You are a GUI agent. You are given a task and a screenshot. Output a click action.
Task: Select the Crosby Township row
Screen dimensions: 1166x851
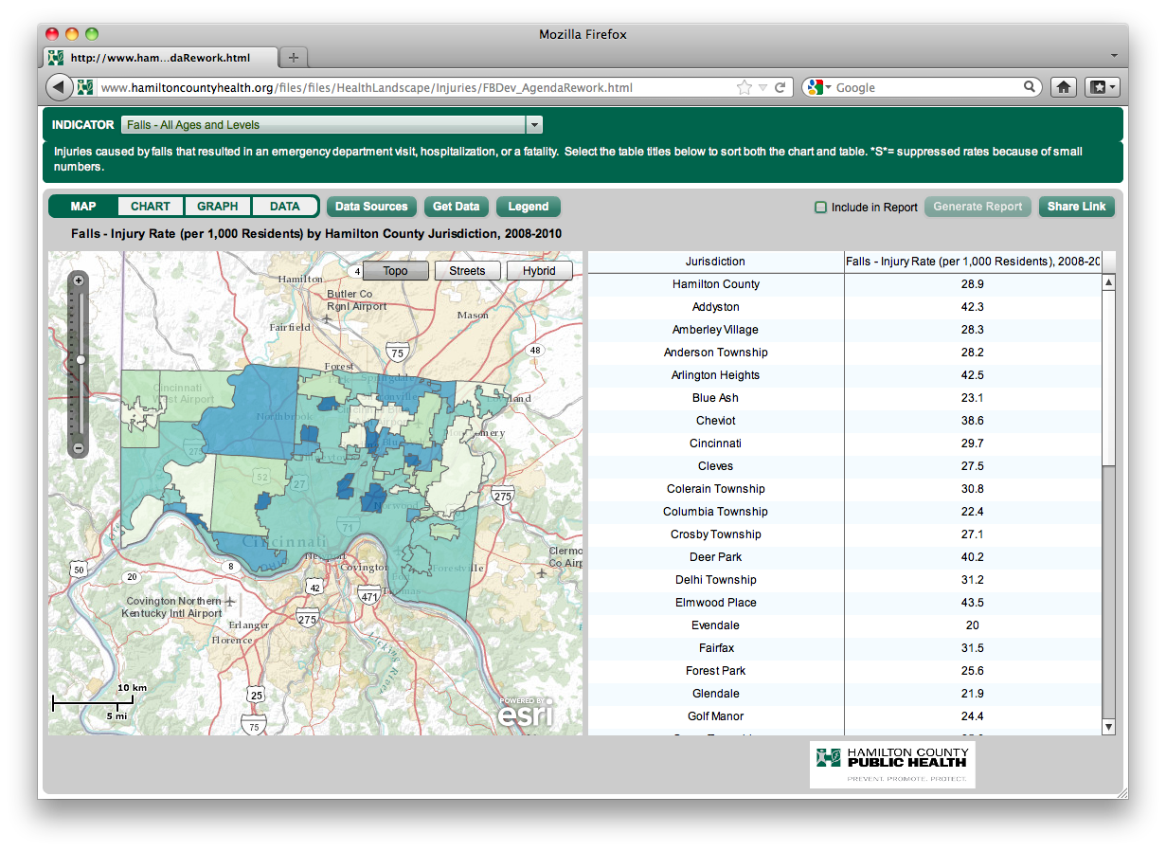(845, 534)
